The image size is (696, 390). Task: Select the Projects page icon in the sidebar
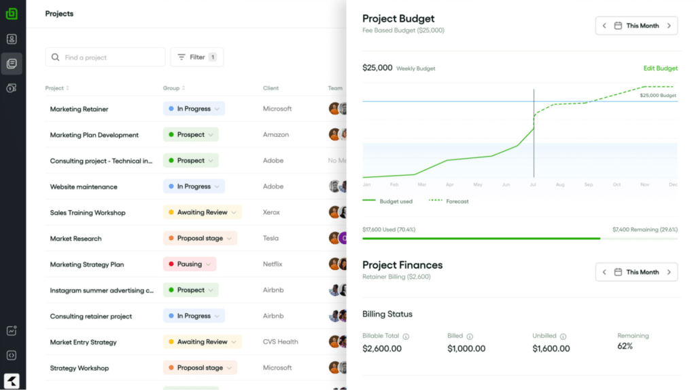point(12,64)
